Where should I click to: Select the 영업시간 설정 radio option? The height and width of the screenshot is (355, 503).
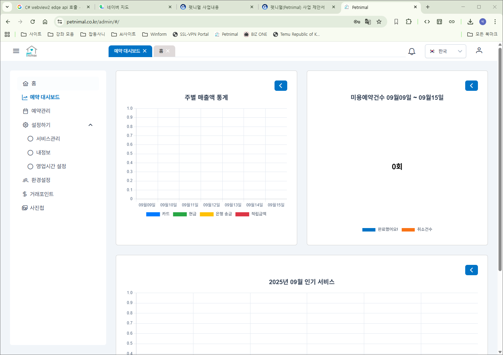pos(31,166)
